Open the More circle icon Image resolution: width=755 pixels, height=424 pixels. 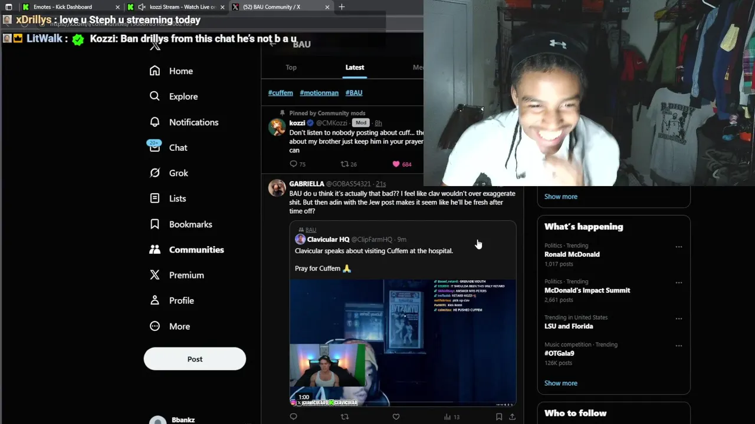tap(155, 326)
